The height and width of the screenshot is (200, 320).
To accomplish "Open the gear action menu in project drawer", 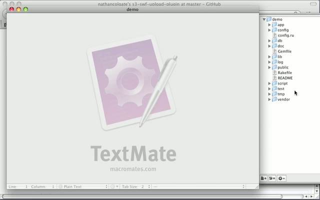I will [x=281, y=178].
